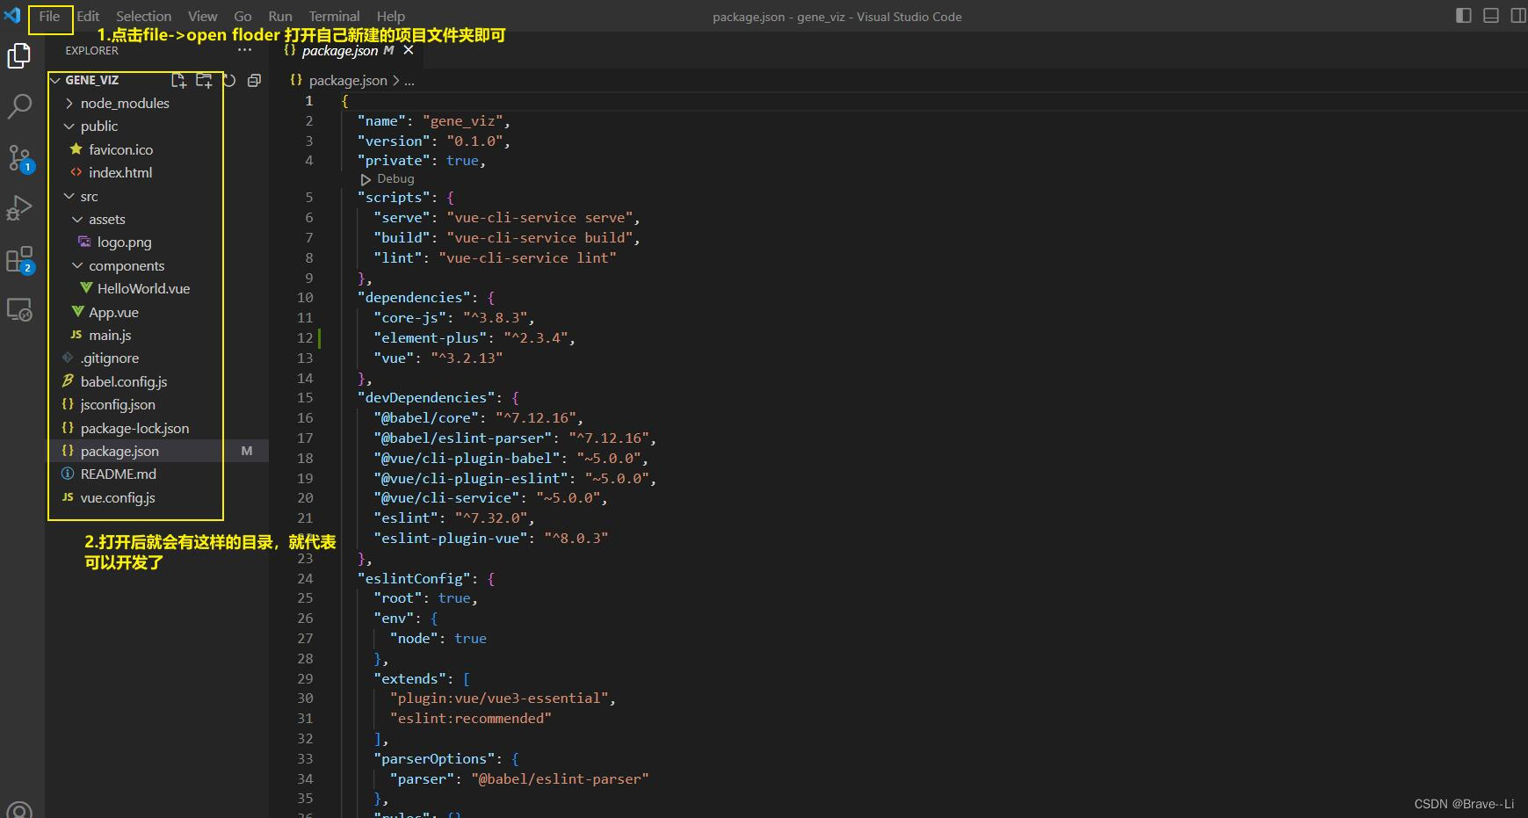Open the Accounts icon in activity bar

point(19,810)
